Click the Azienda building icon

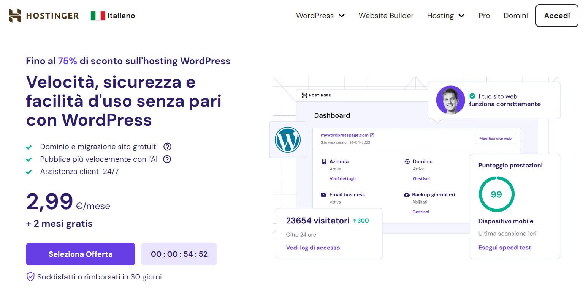point(324,161)
